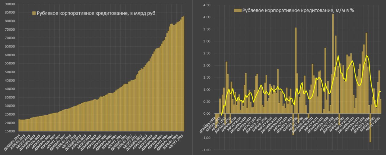
Task: Click the 75000 y-axis label
Action: [x=10, y=29]
